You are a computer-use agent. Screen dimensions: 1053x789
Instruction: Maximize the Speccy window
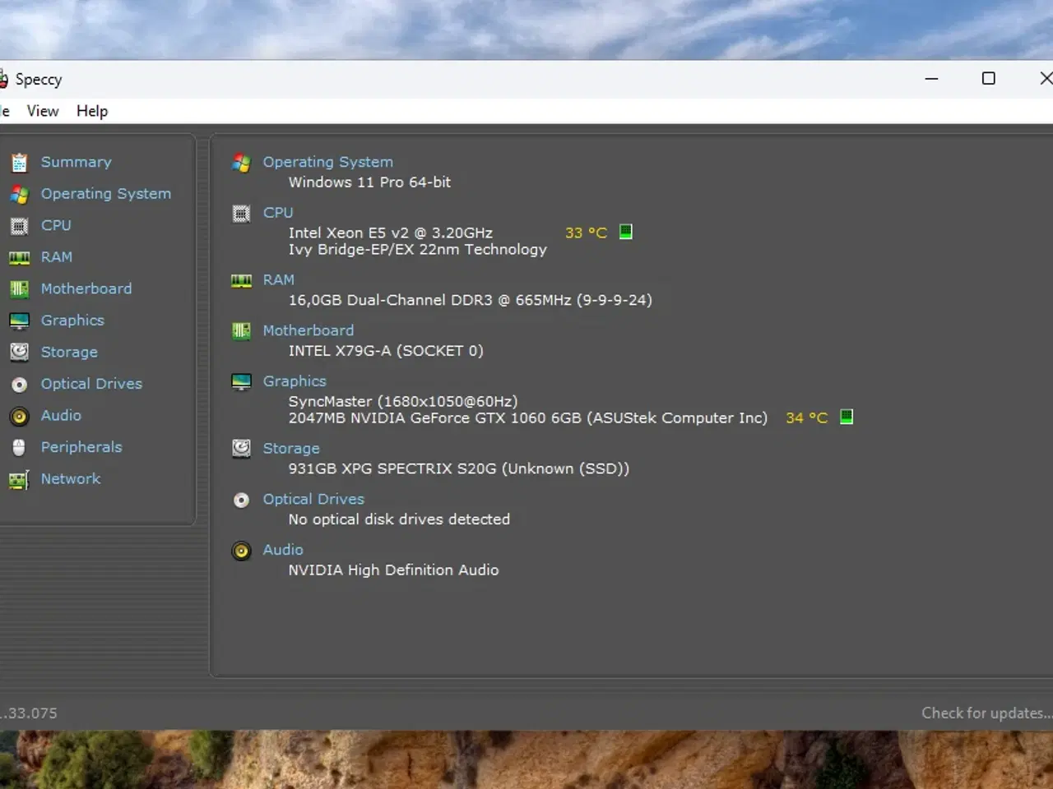(x=989, y=79)
